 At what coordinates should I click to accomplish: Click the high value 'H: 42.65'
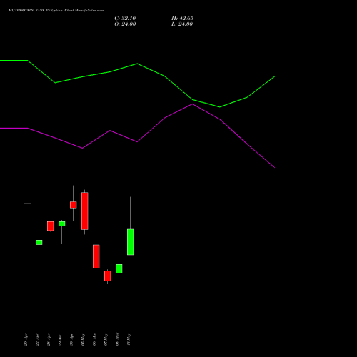pyautogui.click(x=182, y=19)
